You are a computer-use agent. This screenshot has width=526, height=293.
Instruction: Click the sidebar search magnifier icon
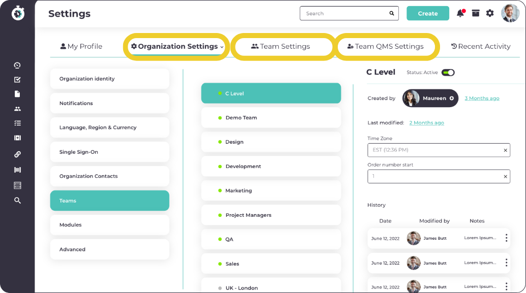pyautogui.click(x=17, y=200)
